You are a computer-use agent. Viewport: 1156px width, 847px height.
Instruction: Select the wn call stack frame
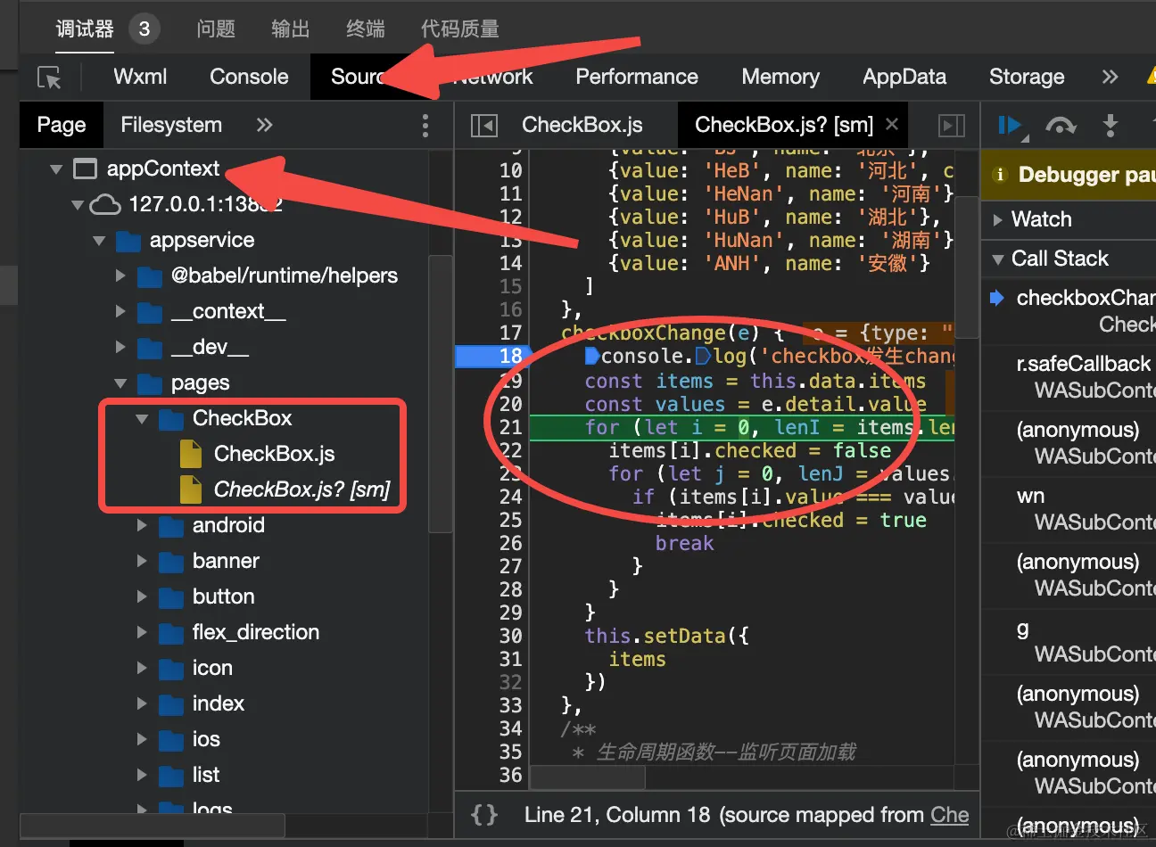click(x=1030, y=496)
